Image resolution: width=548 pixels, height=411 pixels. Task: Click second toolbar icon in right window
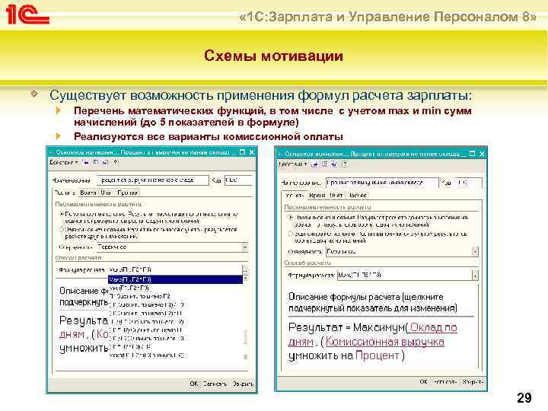click(x=325, y=164)
